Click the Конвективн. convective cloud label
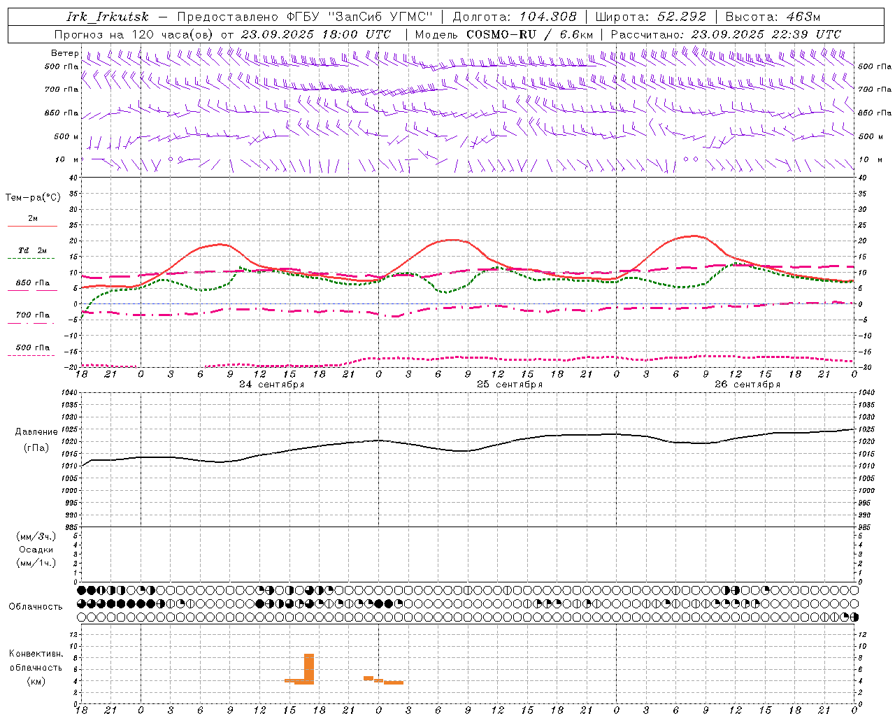Image resolution: width=895 pixels, height=716 pixels. pyautogui.click(x=36, y=654)
